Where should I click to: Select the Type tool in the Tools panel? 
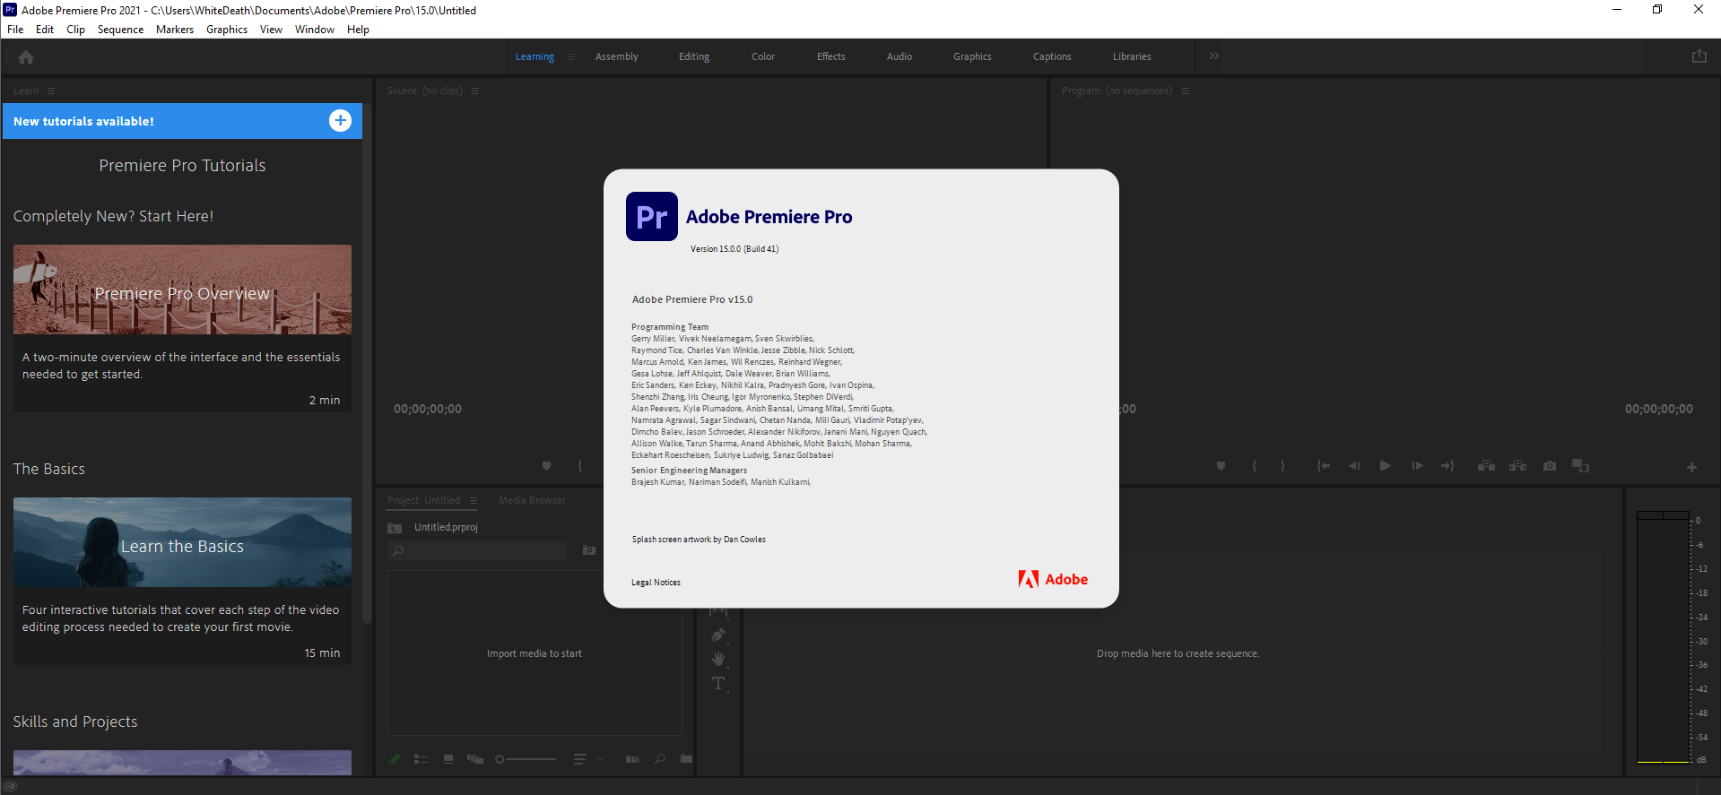click(718, 684)
